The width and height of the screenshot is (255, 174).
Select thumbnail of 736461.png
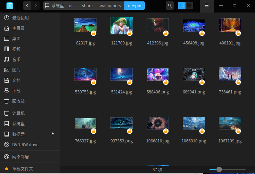click(230, 74)
